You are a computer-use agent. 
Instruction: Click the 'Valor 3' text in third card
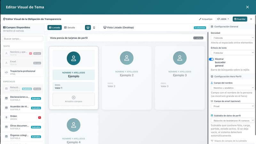(x=164, y=86)
